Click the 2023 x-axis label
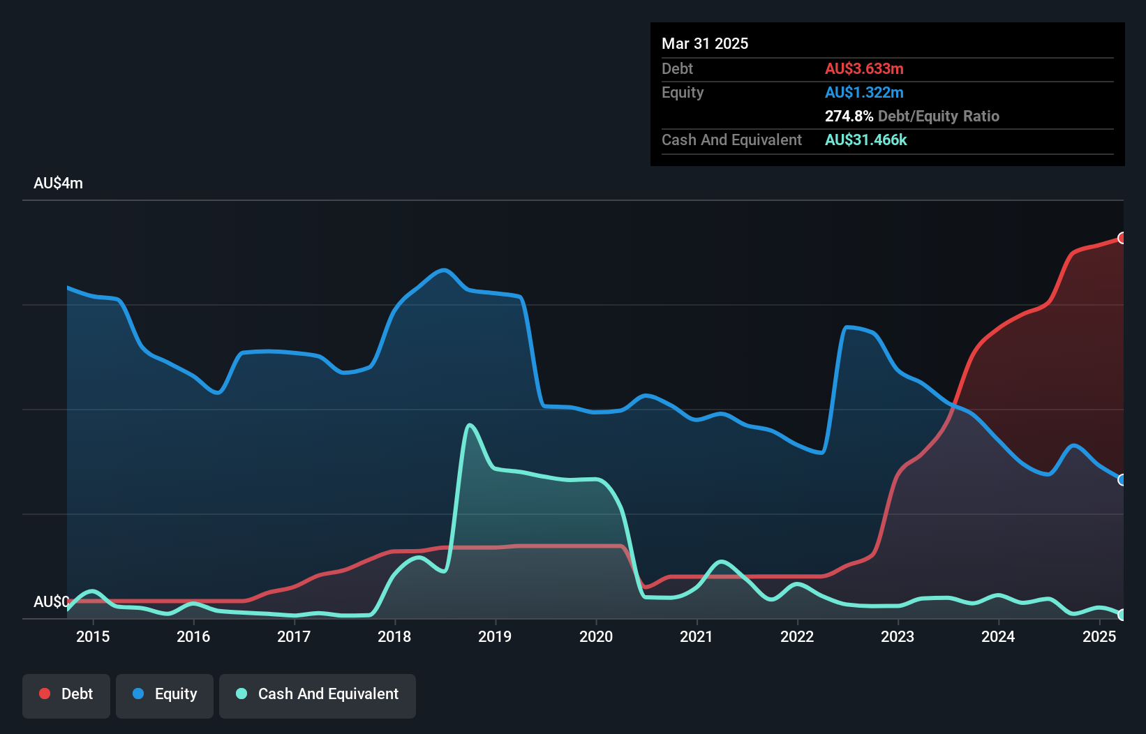This screenshot has width=1146, height=734. pos(898,636)
